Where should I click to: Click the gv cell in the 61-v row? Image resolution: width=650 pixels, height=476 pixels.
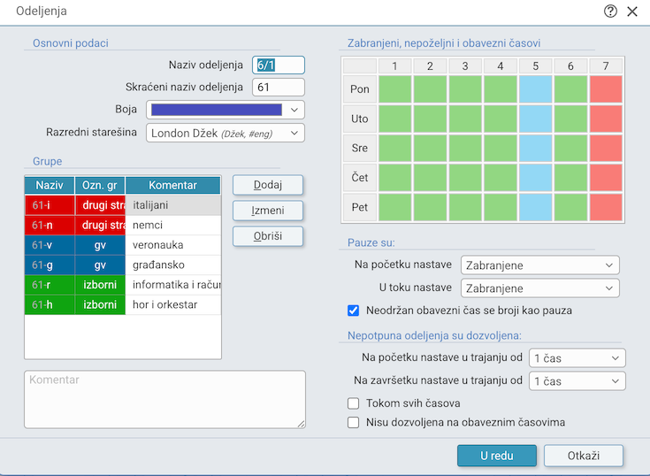[x=100, y=245]
